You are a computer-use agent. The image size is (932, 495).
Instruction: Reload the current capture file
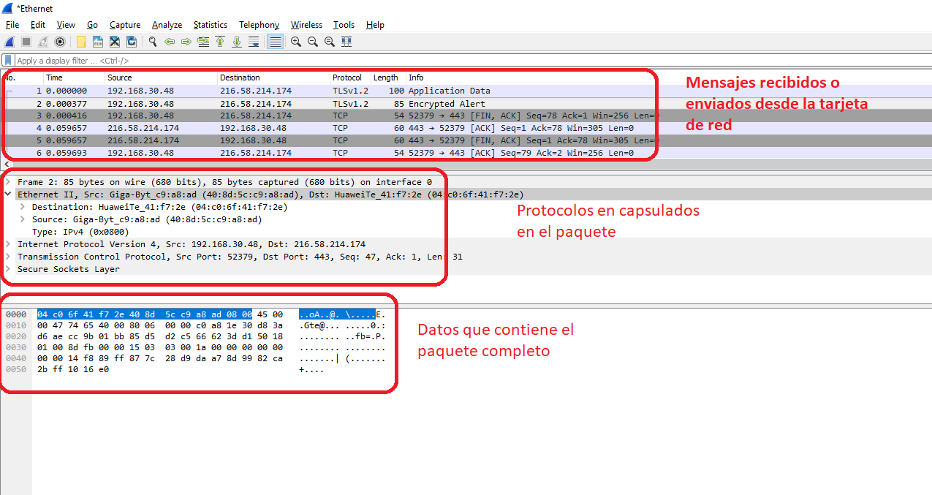coord(132,42)
